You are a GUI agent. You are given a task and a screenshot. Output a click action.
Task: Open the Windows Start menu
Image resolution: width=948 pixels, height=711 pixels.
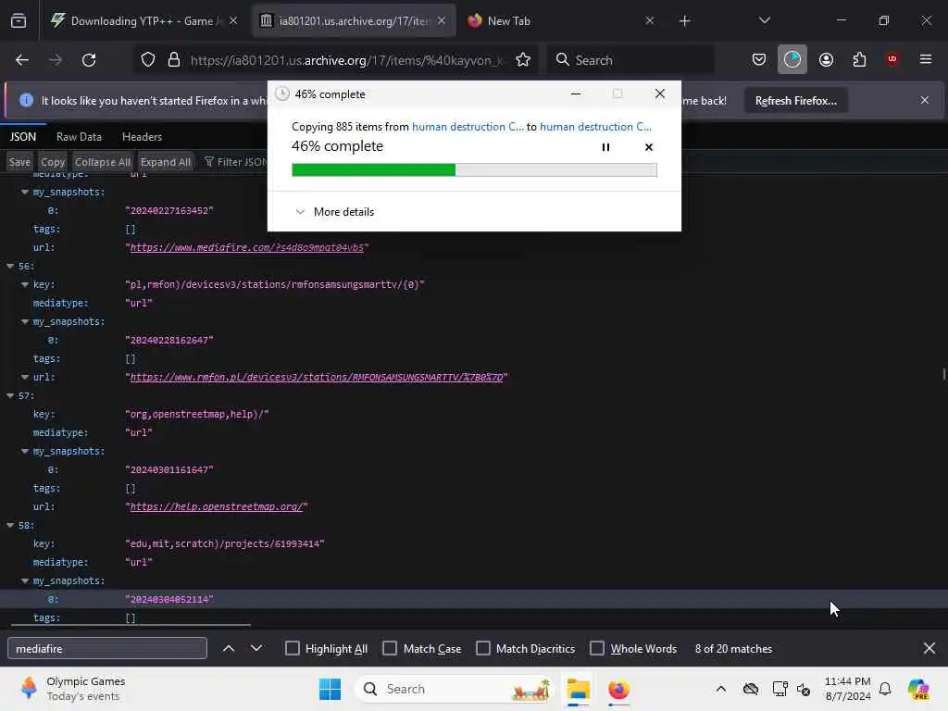[331, 689]
